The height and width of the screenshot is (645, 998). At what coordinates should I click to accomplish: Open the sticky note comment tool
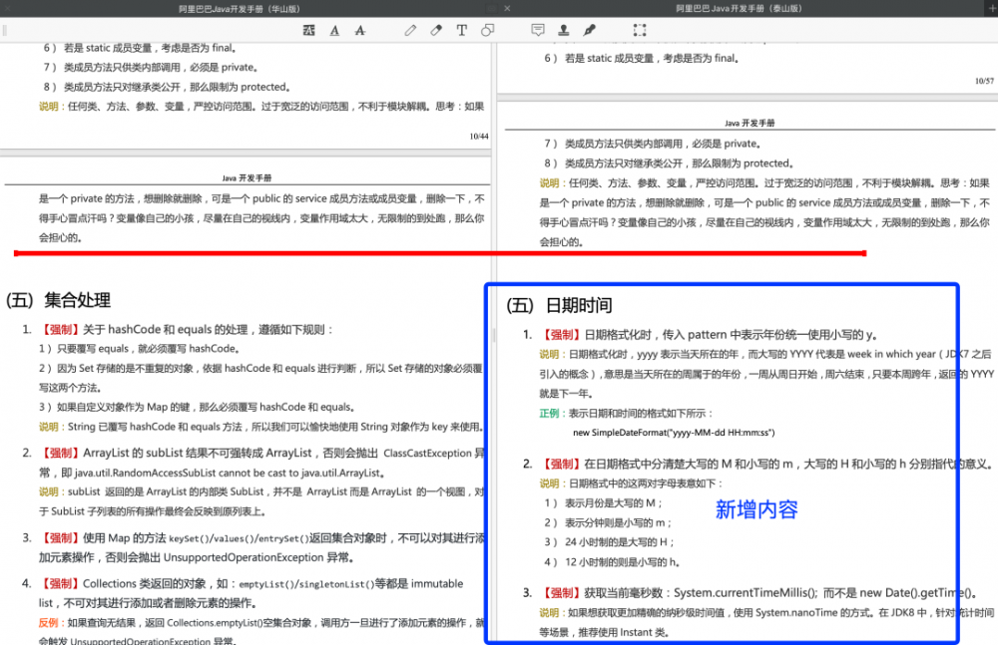[538, 30]
